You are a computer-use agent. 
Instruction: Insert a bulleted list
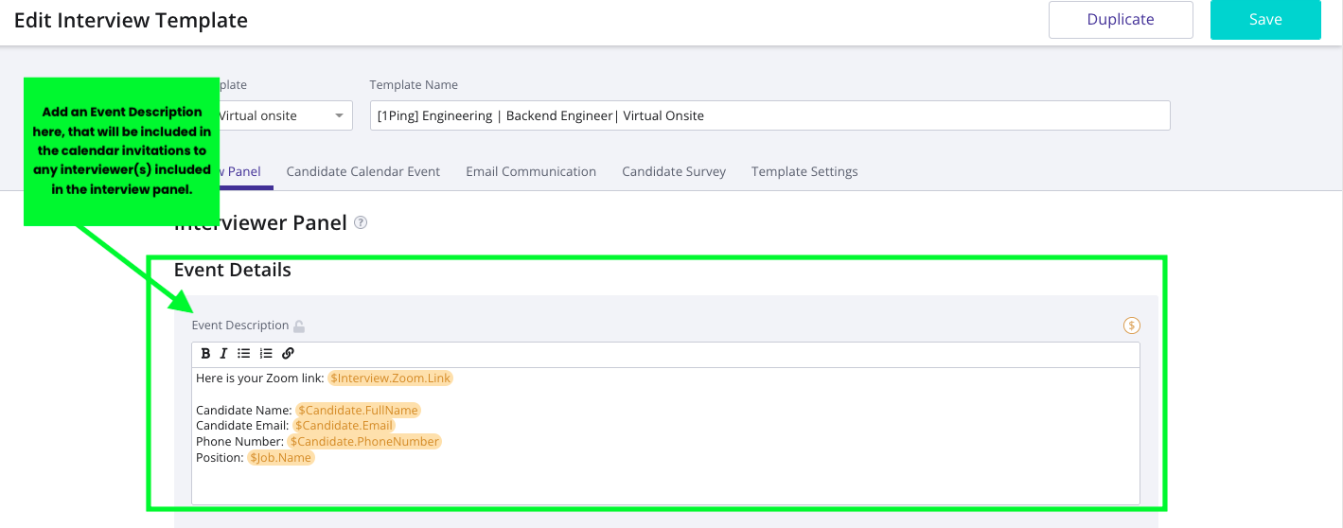click(x=244, y=354)
